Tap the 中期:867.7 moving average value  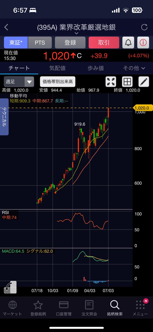tap(43, 101)
